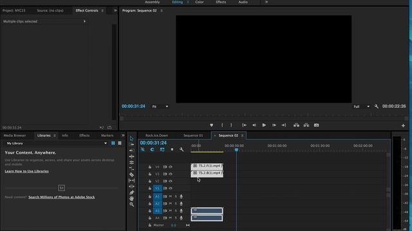The height and width of the screenshot is (231, 412).
Task: Click Add Marker in Program monitor
Action: pos(212,125)
